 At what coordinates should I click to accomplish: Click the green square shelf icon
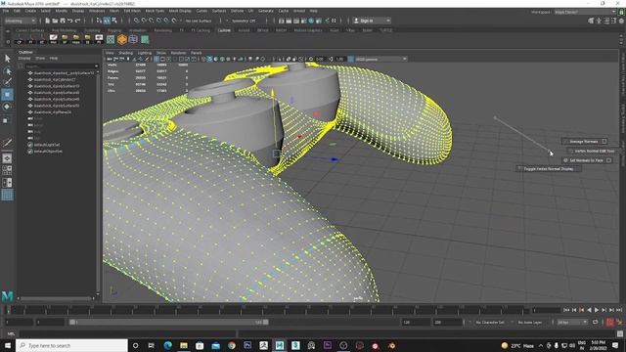(145, 39)
